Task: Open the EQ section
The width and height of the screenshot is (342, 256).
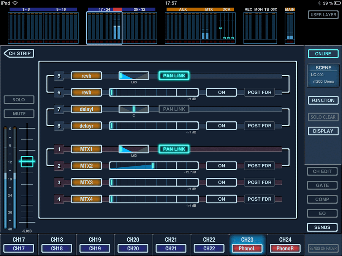Action: point(322,214)
